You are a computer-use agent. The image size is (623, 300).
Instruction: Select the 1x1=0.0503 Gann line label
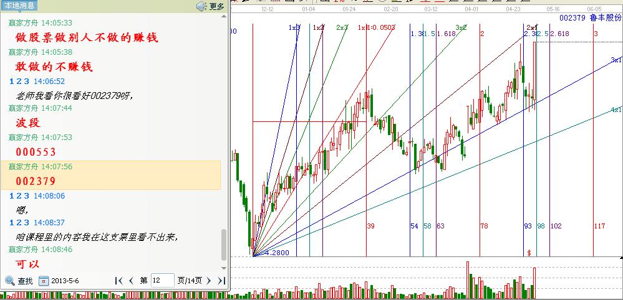point(376,27)
